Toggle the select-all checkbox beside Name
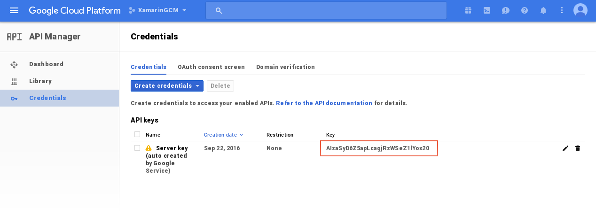Viewport: 596px width, 215px height. 137,134
